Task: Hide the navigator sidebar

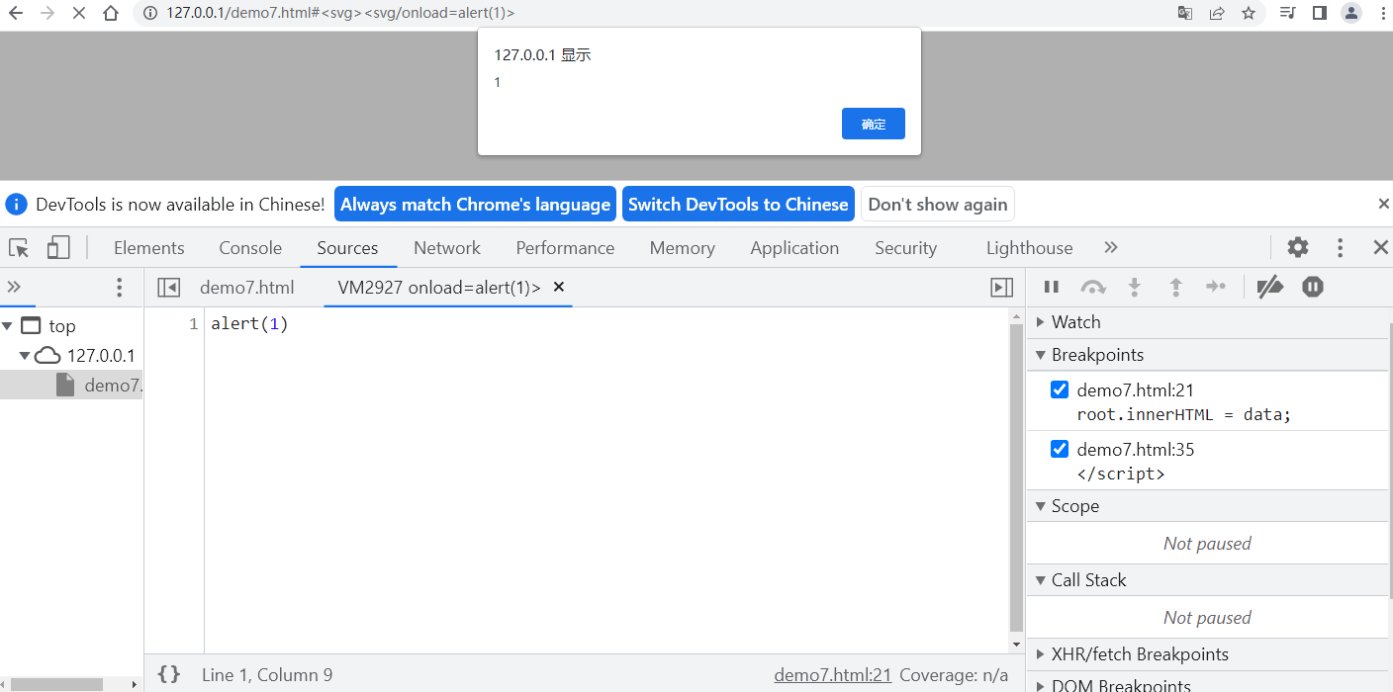Action: (169, 287)
